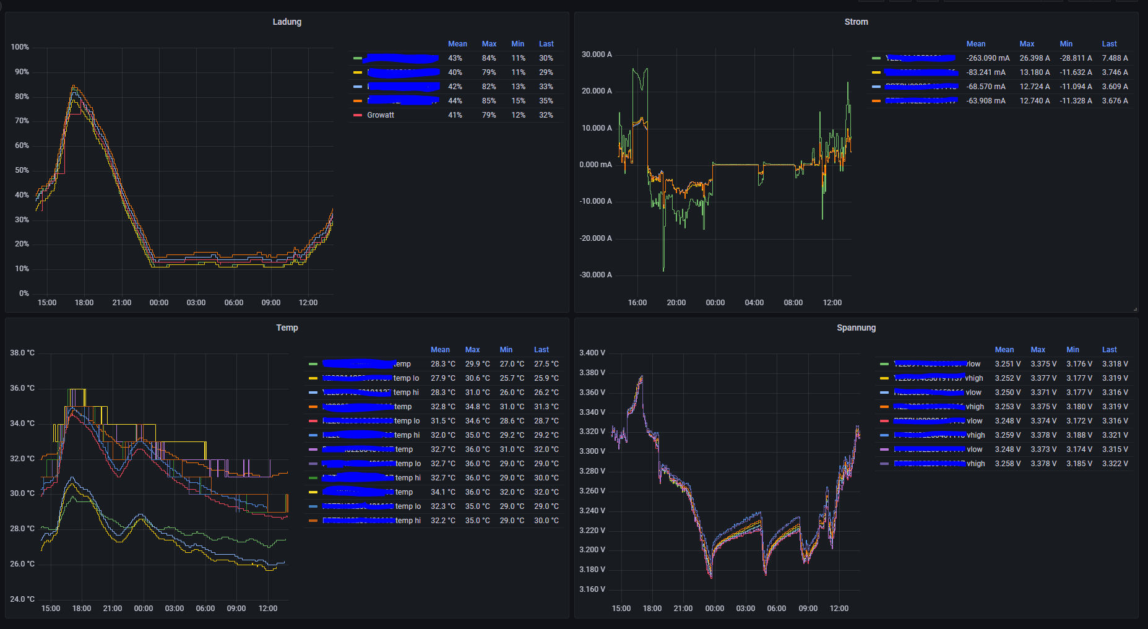The image size is (1148, 629).
Task: Sort Ladung legend by Mean column
Action: 457,44
